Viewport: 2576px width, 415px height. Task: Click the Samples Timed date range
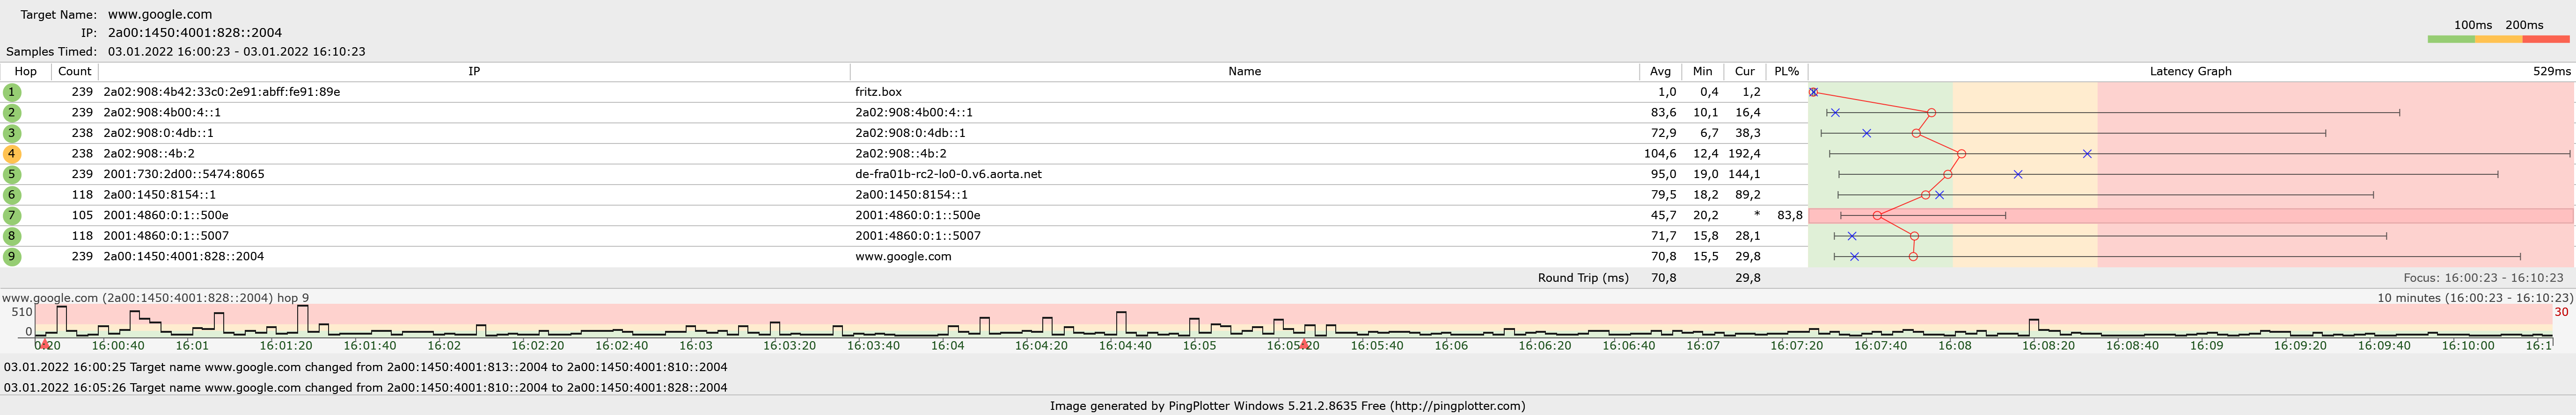pos(236,51)
